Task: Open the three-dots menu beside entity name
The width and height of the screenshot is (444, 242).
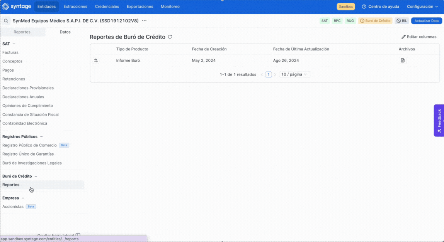Action: 145,20
